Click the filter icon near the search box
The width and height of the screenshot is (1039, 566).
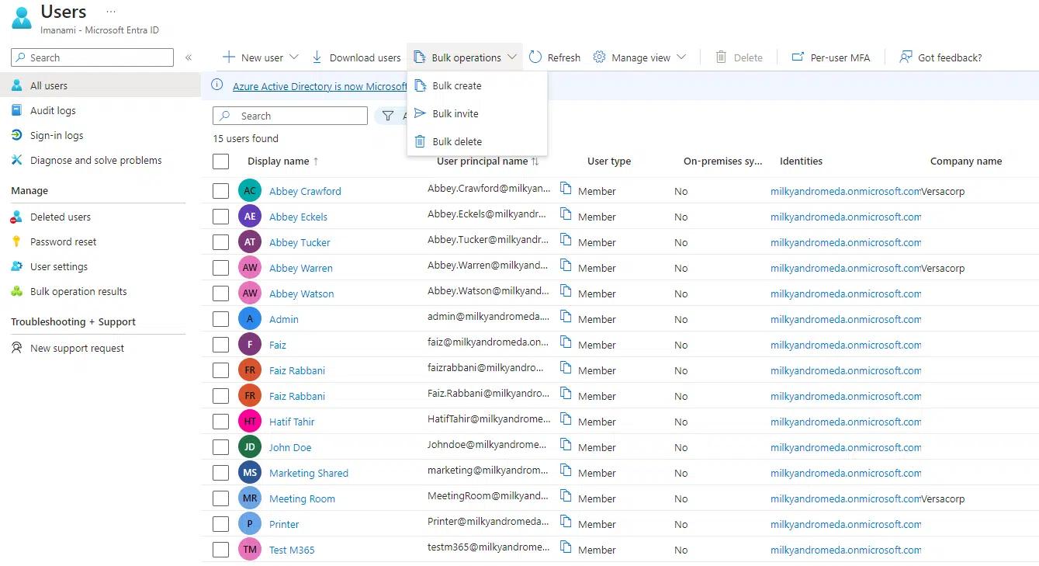pos(388,115)
